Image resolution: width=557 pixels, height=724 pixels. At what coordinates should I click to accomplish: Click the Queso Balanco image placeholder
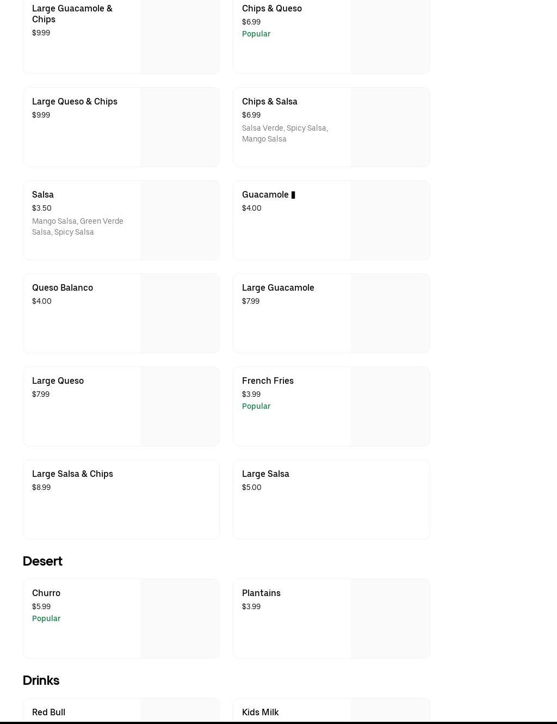[180, 313]
